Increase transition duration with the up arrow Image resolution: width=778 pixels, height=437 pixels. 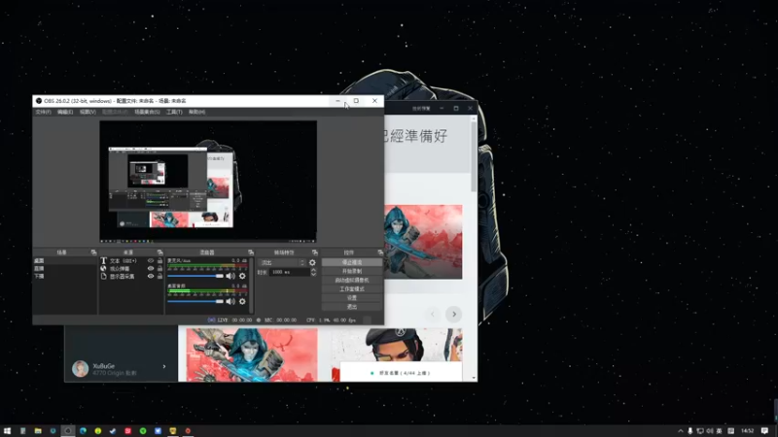pos(313,270)
